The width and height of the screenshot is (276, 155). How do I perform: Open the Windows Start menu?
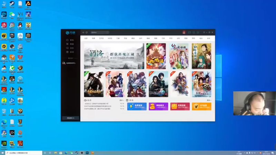(x=2, y=153)
